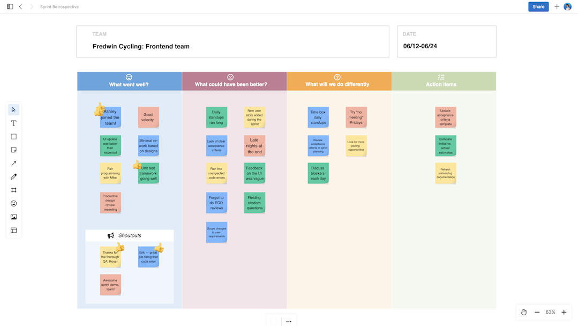Zoom in using the plus button
Viewport: 578px width, 326px height.
(x=564, y=312)
